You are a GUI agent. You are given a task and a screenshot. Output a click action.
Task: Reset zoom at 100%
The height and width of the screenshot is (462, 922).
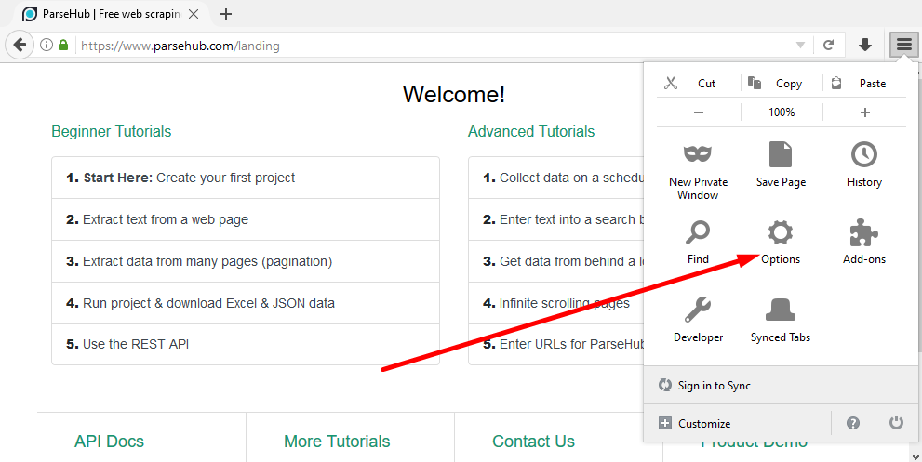pos(782,112)
